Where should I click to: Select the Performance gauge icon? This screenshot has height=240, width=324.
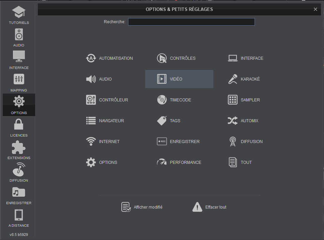(162, 163)
